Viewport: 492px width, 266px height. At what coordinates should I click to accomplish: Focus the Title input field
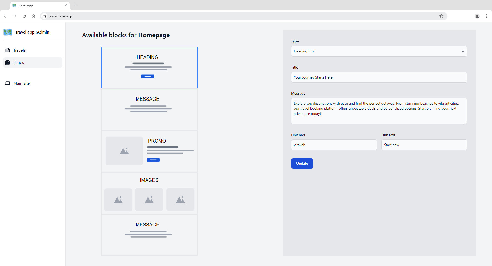click(379, 77)
